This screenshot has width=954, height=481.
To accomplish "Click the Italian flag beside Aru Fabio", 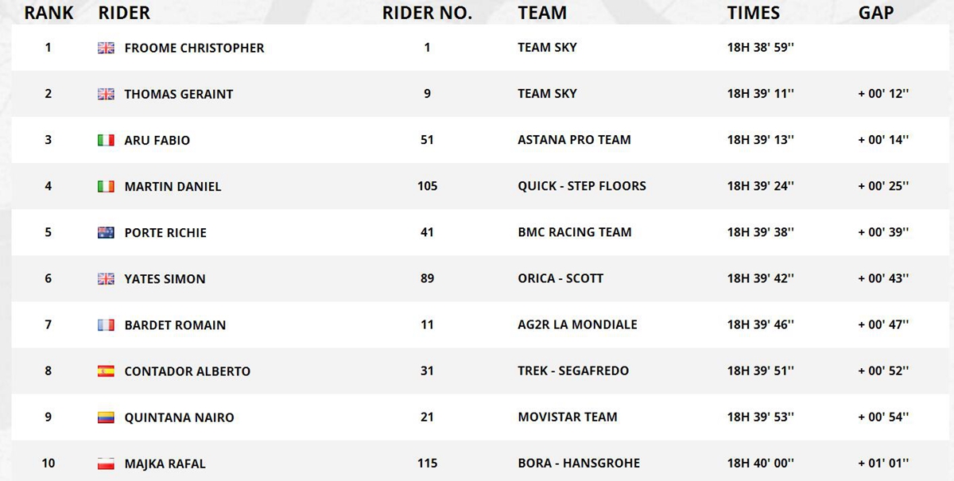I will (x=106, y=140).
